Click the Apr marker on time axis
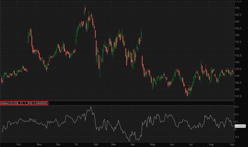The width and height of the screenshot is (248, 147). coord(133,144)
